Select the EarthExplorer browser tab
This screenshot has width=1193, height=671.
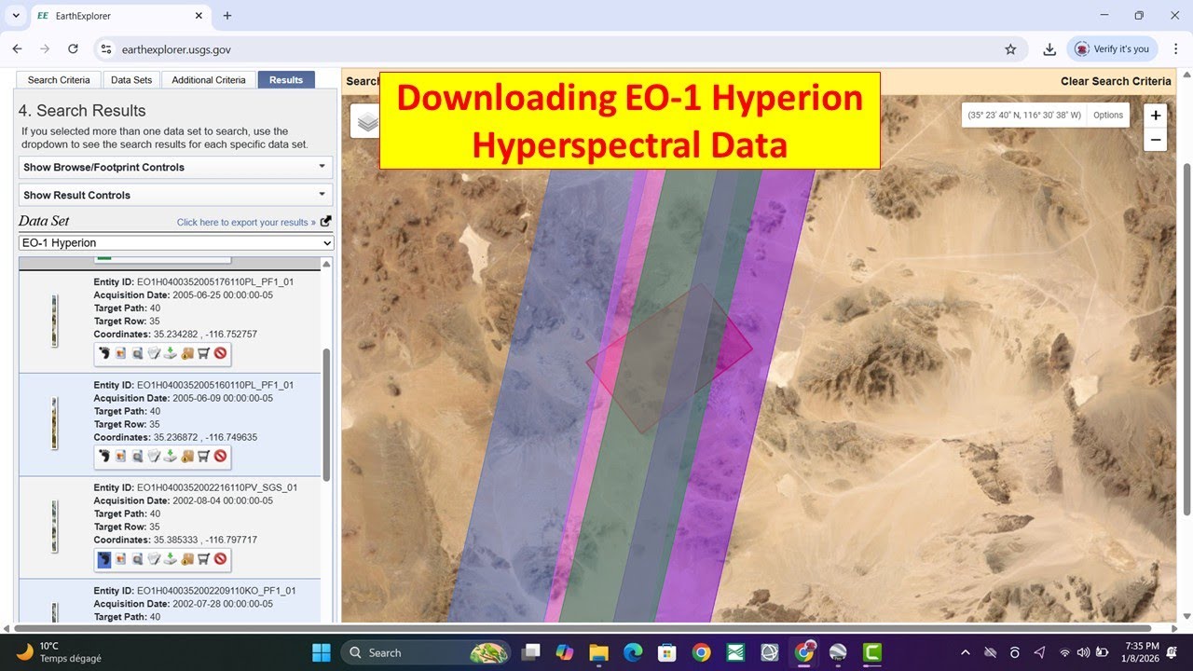point(119,16)
